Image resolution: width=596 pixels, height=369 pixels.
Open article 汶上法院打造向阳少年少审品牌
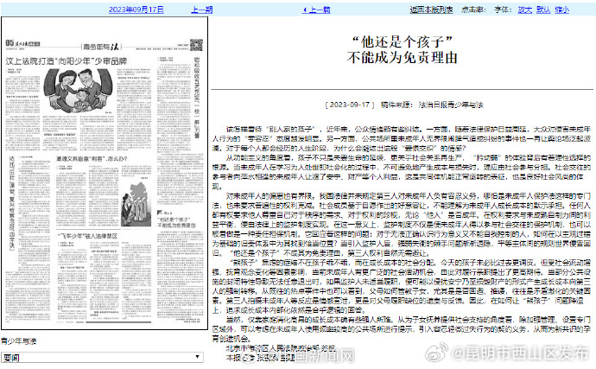click(67, 60)
